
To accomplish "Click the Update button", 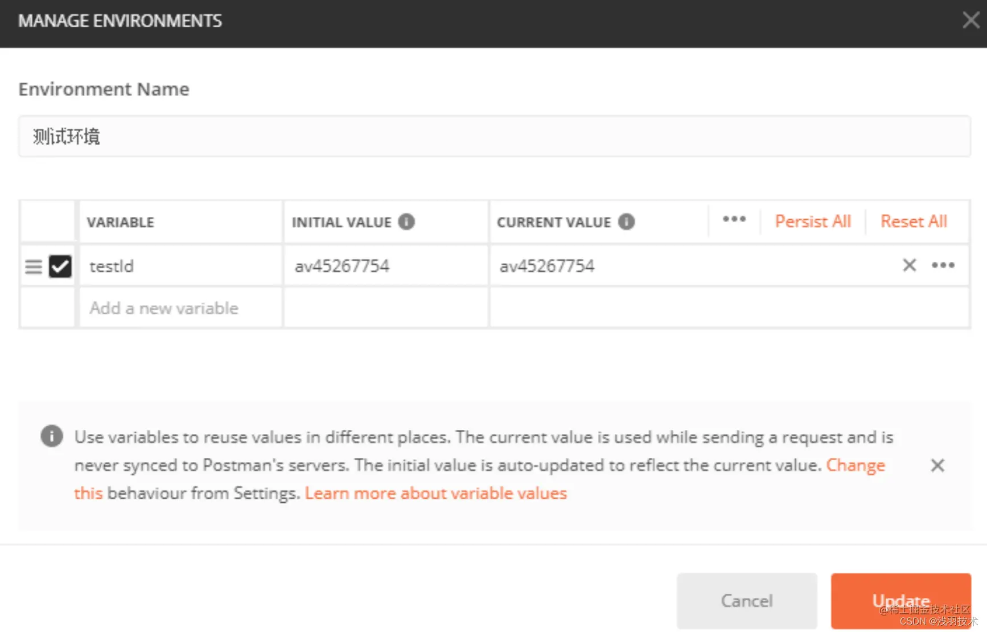I will point(901,601).
